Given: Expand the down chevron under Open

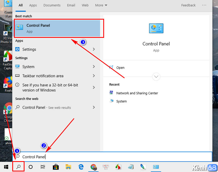Looking at the screenshot, I should [x=156, y=77].
